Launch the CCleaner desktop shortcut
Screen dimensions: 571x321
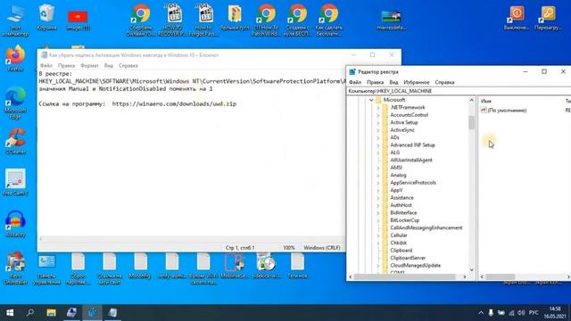[x=15, y=141]
